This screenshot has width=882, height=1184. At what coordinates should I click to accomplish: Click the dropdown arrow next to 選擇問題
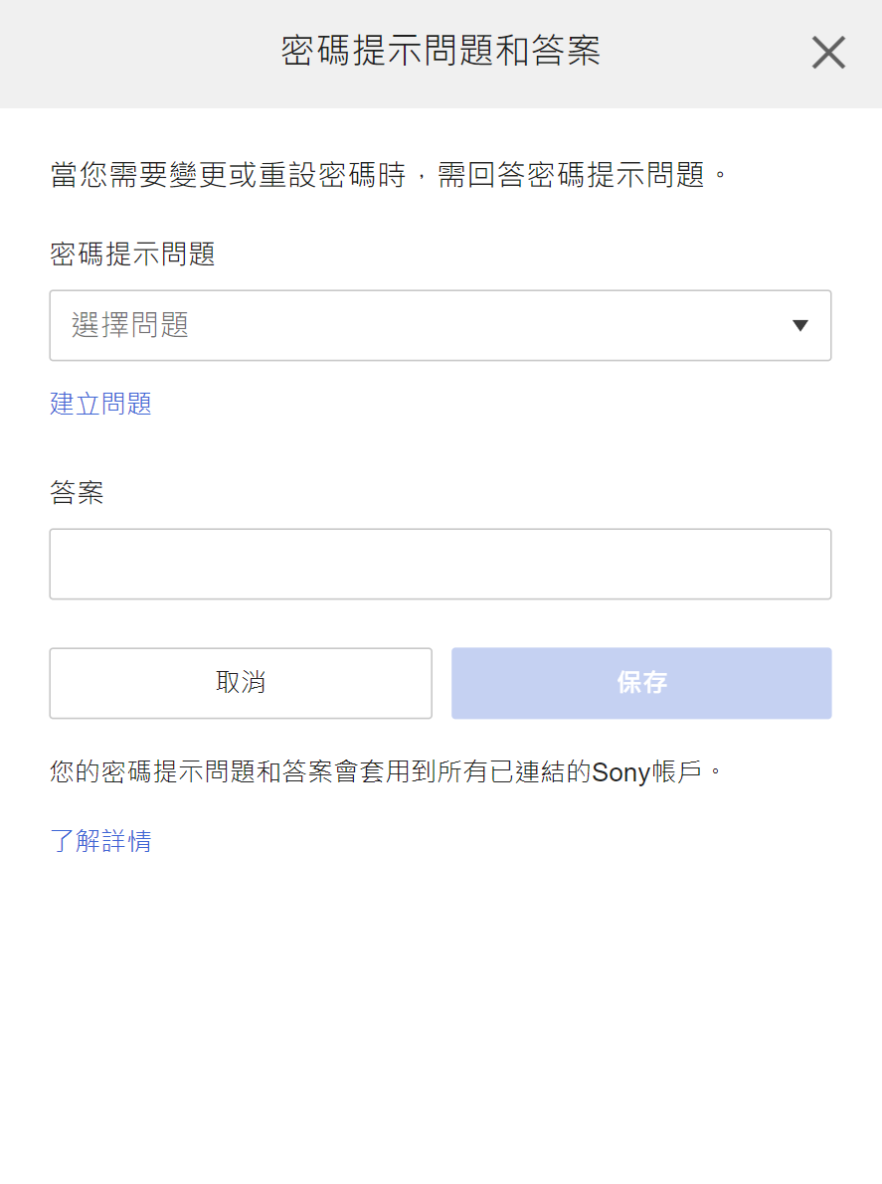800,325
